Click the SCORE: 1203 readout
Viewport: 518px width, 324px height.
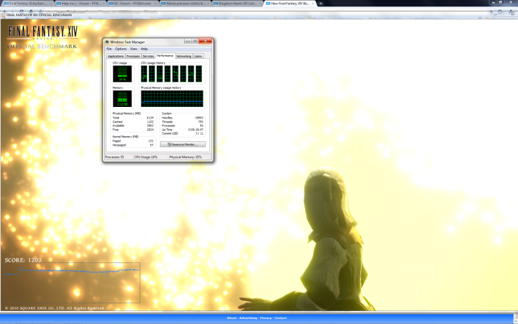(23, 260)
